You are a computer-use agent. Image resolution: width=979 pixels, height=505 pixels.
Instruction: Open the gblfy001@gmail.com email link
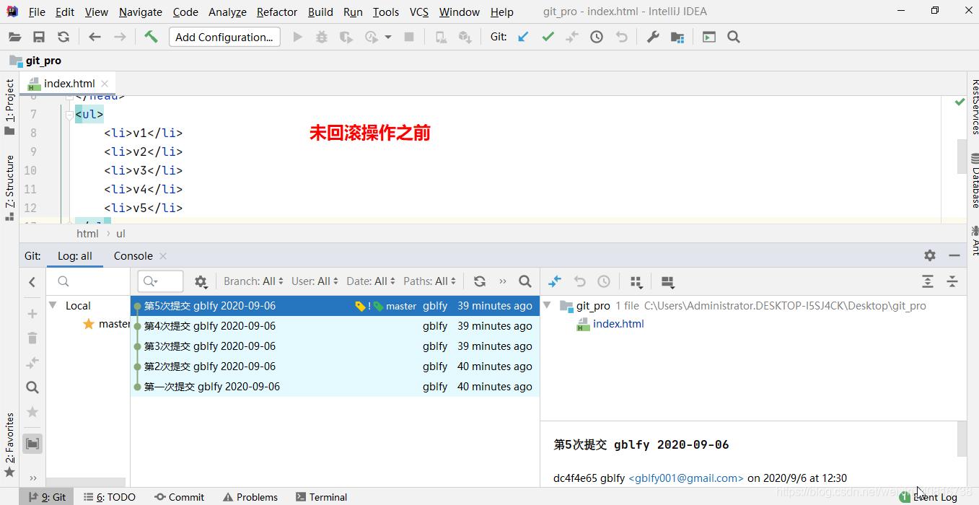click(686, 478)
